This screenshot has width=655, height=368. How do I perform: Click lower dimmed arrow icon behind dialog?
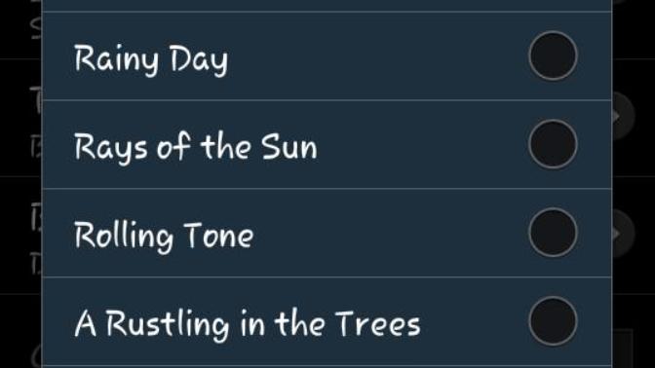click(x=623, y=234)
